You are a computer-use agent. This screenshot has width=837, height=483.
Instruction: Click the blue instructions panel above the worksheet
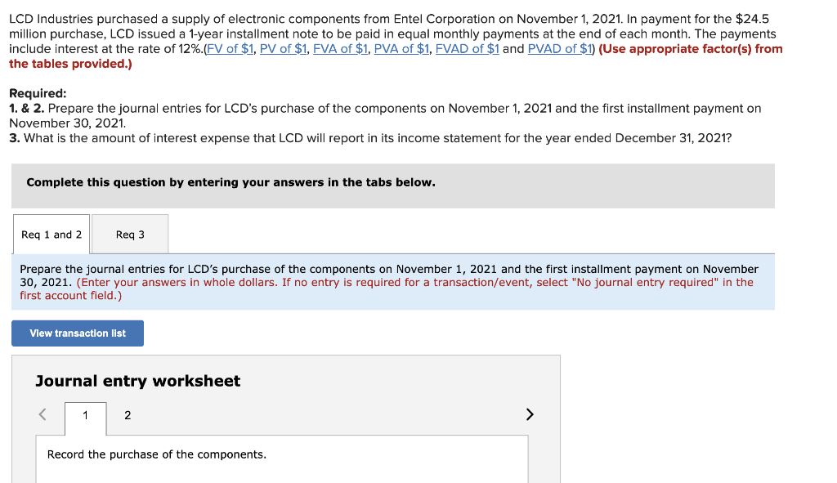[x=392, y=281]
